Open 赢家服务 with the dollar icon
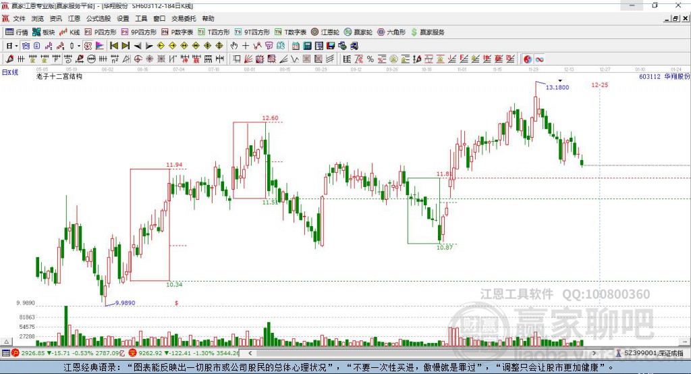The height and width of the screenshot is (374, 691). pos(428,32)
